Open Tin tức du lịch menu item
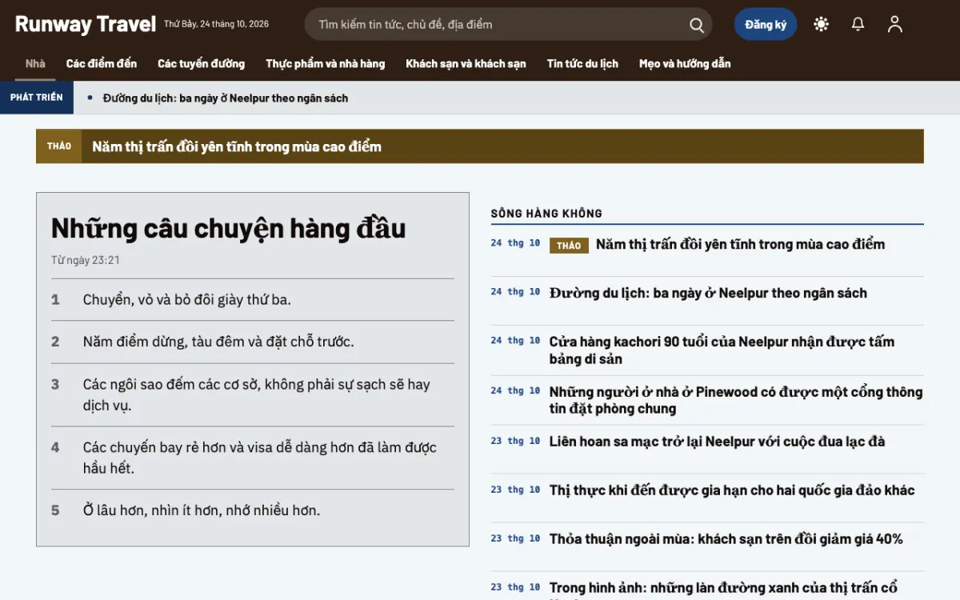The width and height of the screenshot is (960, 600). 582,64
